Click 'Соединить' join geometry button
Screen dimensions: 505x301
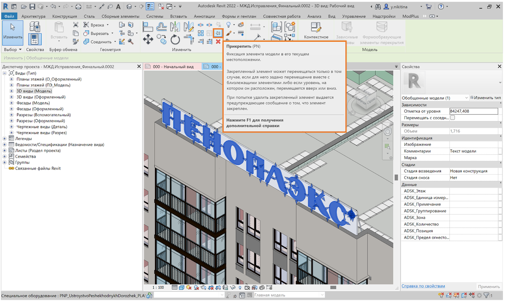tap(98, 42)
